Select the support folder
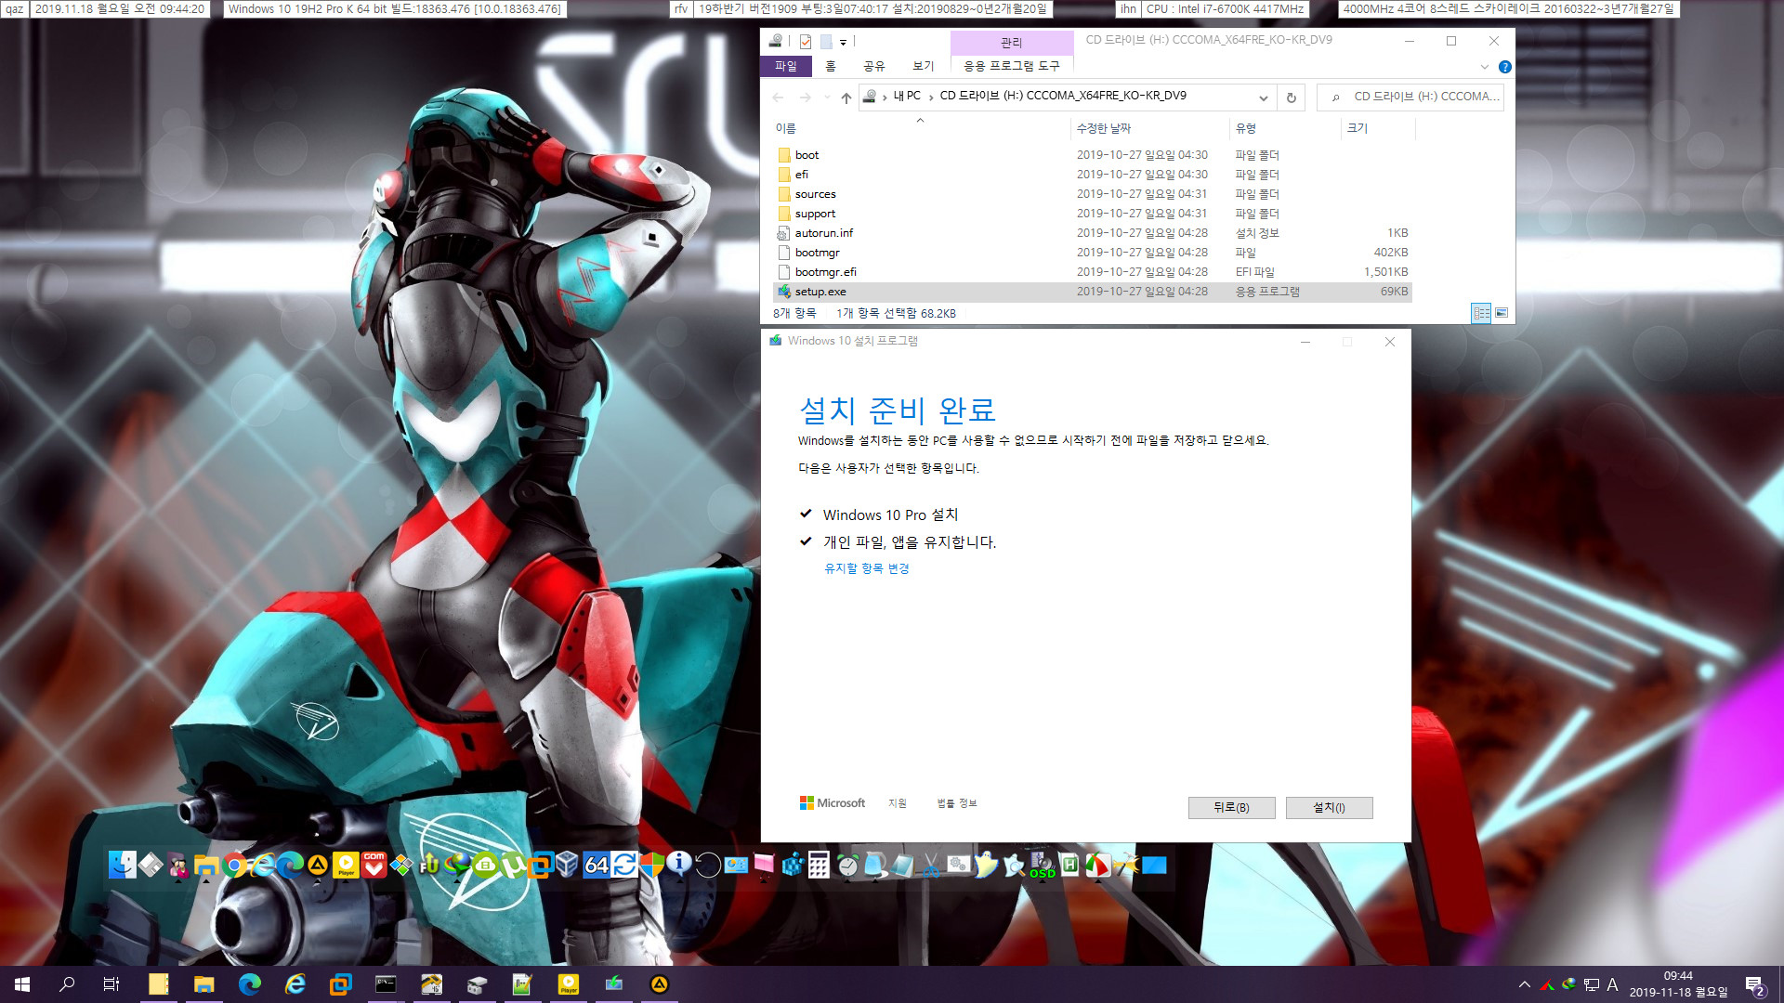This screenshot has width=1784, height=1003. 815,214
